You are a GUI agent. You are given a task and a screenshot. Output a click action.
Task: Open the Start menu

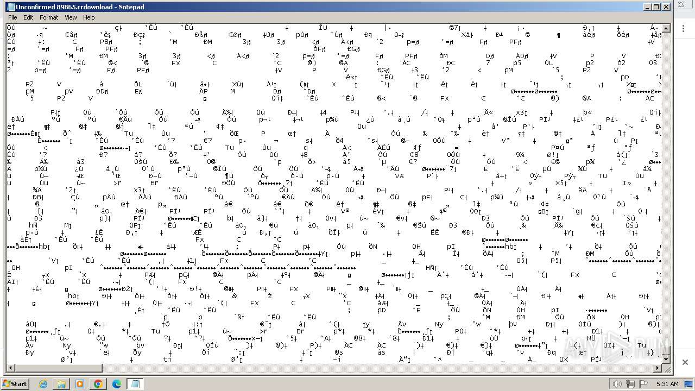pos(15,384)
